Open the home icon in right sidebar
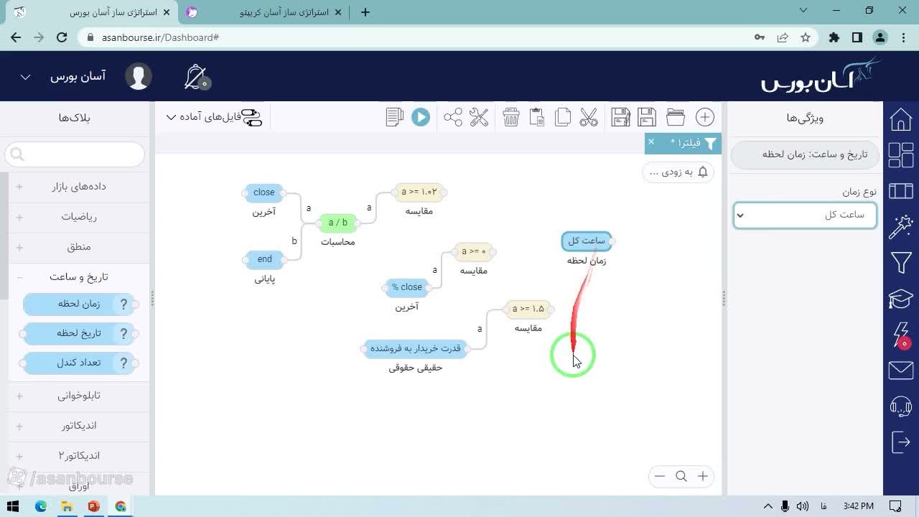This screenshot has height=517, width=919. tap(901, 119)
